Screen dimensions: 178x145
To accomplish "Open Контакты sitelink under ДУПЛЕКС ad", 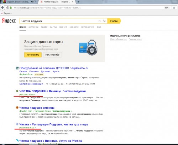I will point(34,72).
